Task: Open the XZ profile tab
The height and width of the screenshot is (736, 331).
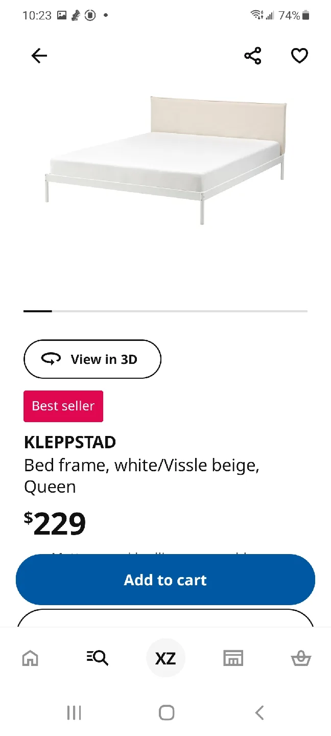Action: (166, 658)
